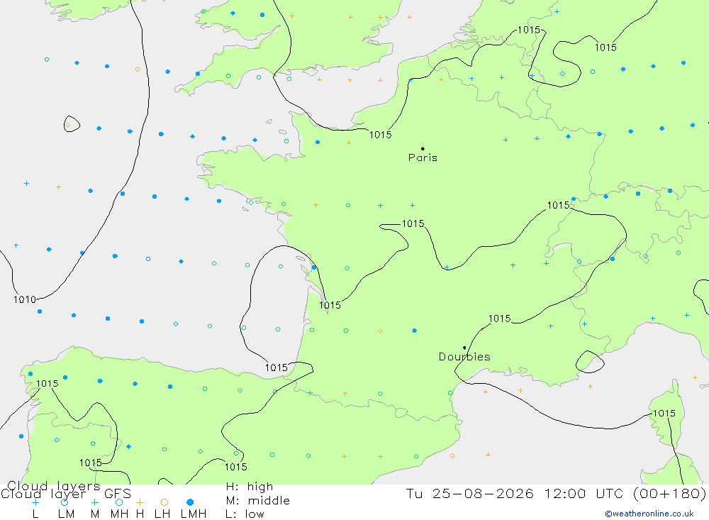Open the weatheronline.co.uk copyright link

(649, 514)
